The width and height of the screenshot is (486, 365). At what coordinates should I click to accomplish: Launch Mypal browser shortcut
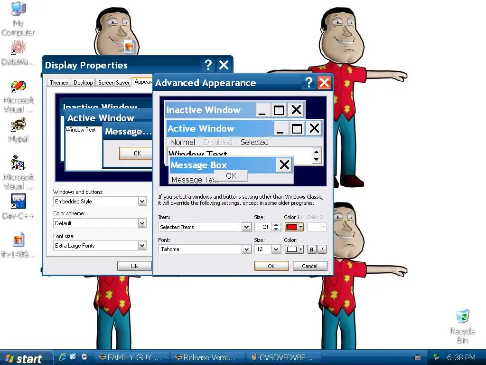(18, 130)
